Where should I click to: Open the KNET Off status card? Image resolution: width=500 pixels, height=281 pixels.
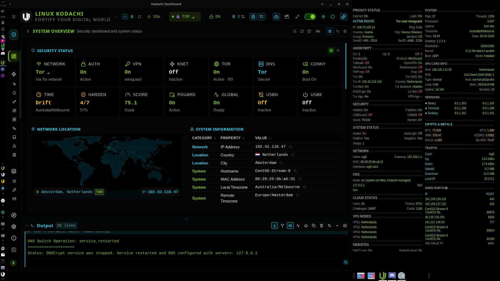[187, 72]
